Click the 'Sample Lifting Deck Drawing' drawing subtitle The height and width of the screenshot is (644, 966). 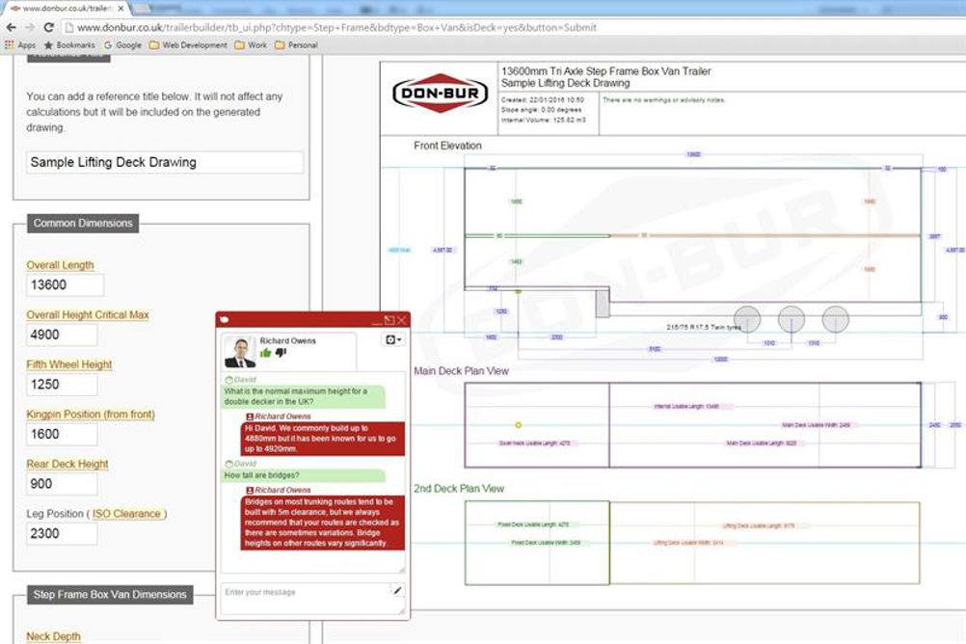(566, 83)
